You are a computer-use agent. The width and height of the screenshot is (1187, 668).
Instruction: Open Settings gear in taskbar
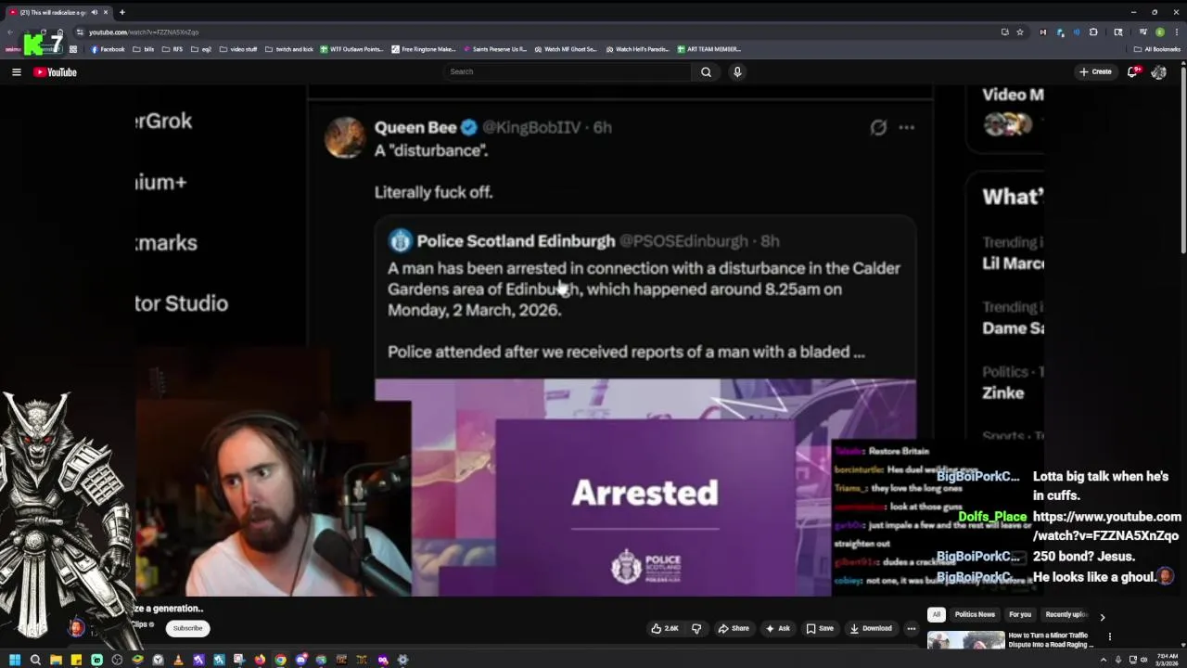402,660
